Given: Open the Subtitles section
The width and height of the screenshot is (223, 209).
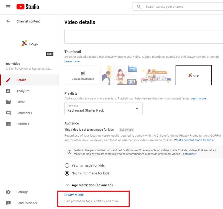Looking at the screenshot, I should click(x=23, y=124).
